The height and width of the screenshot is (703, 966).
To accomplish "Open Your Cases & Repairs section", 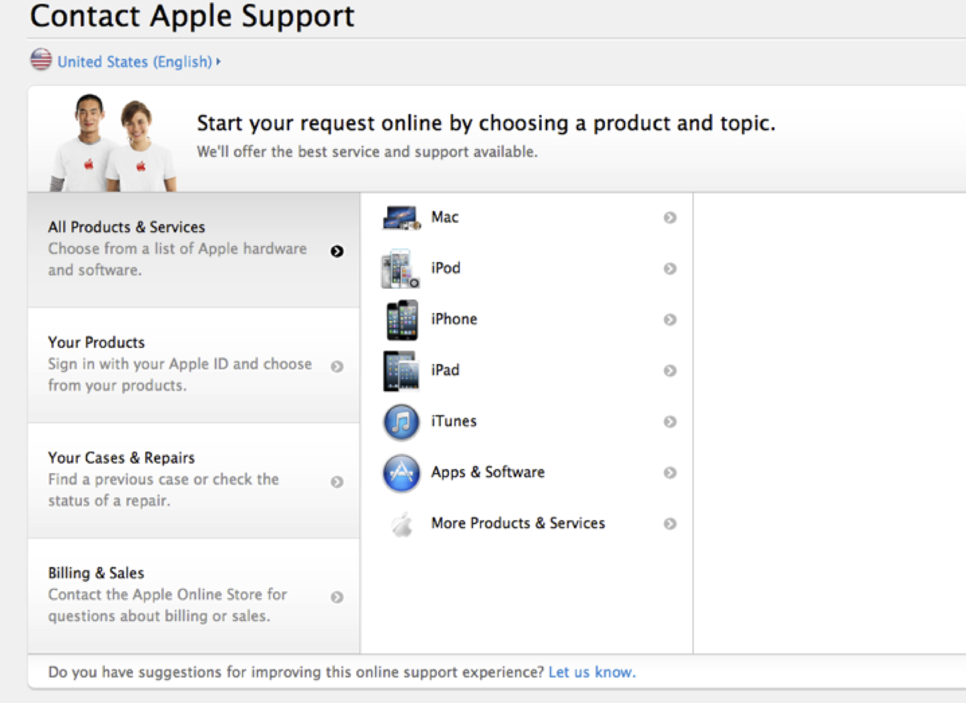I will [193, 480].
